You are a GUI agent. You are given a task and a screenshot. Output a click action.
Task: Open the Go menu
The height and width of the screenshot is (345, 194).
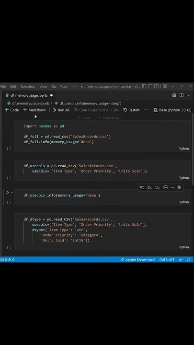click(x=54, y=86)
